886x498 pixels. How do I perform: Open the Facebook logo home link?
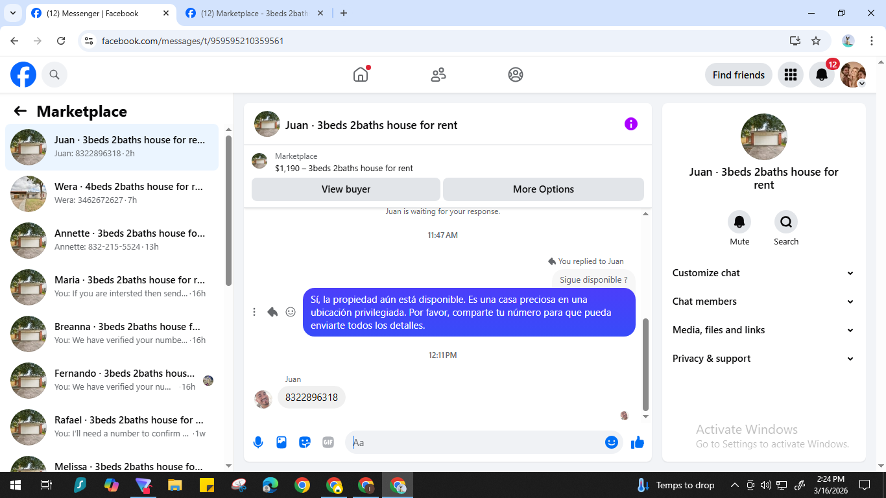click(x=23, y=75)
